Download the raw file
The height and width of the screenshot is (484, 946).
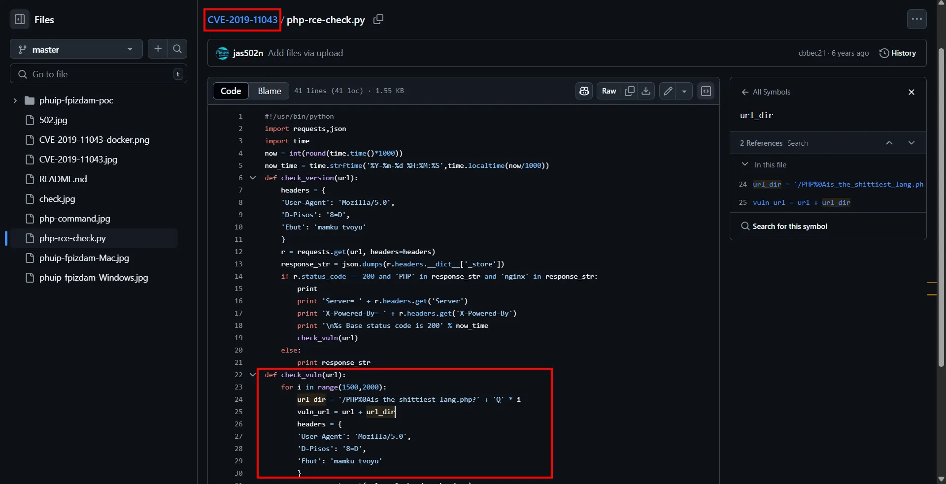click(645, 91)
